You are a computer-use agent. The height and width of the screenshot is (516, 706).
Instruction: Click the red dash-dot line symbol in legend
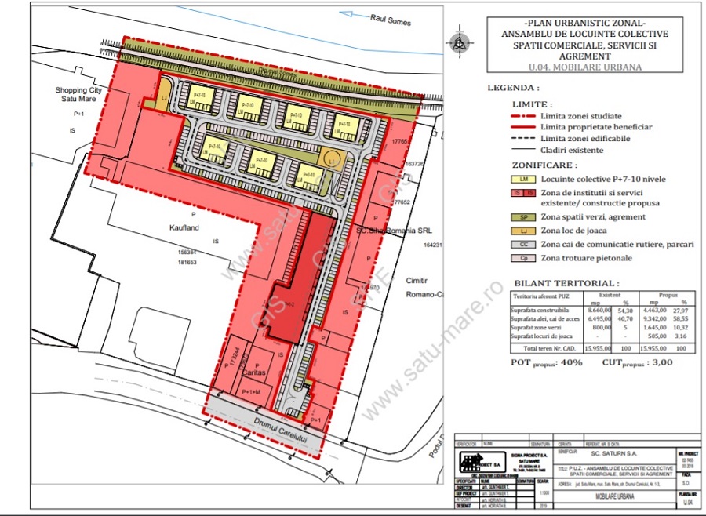point(519,116)
